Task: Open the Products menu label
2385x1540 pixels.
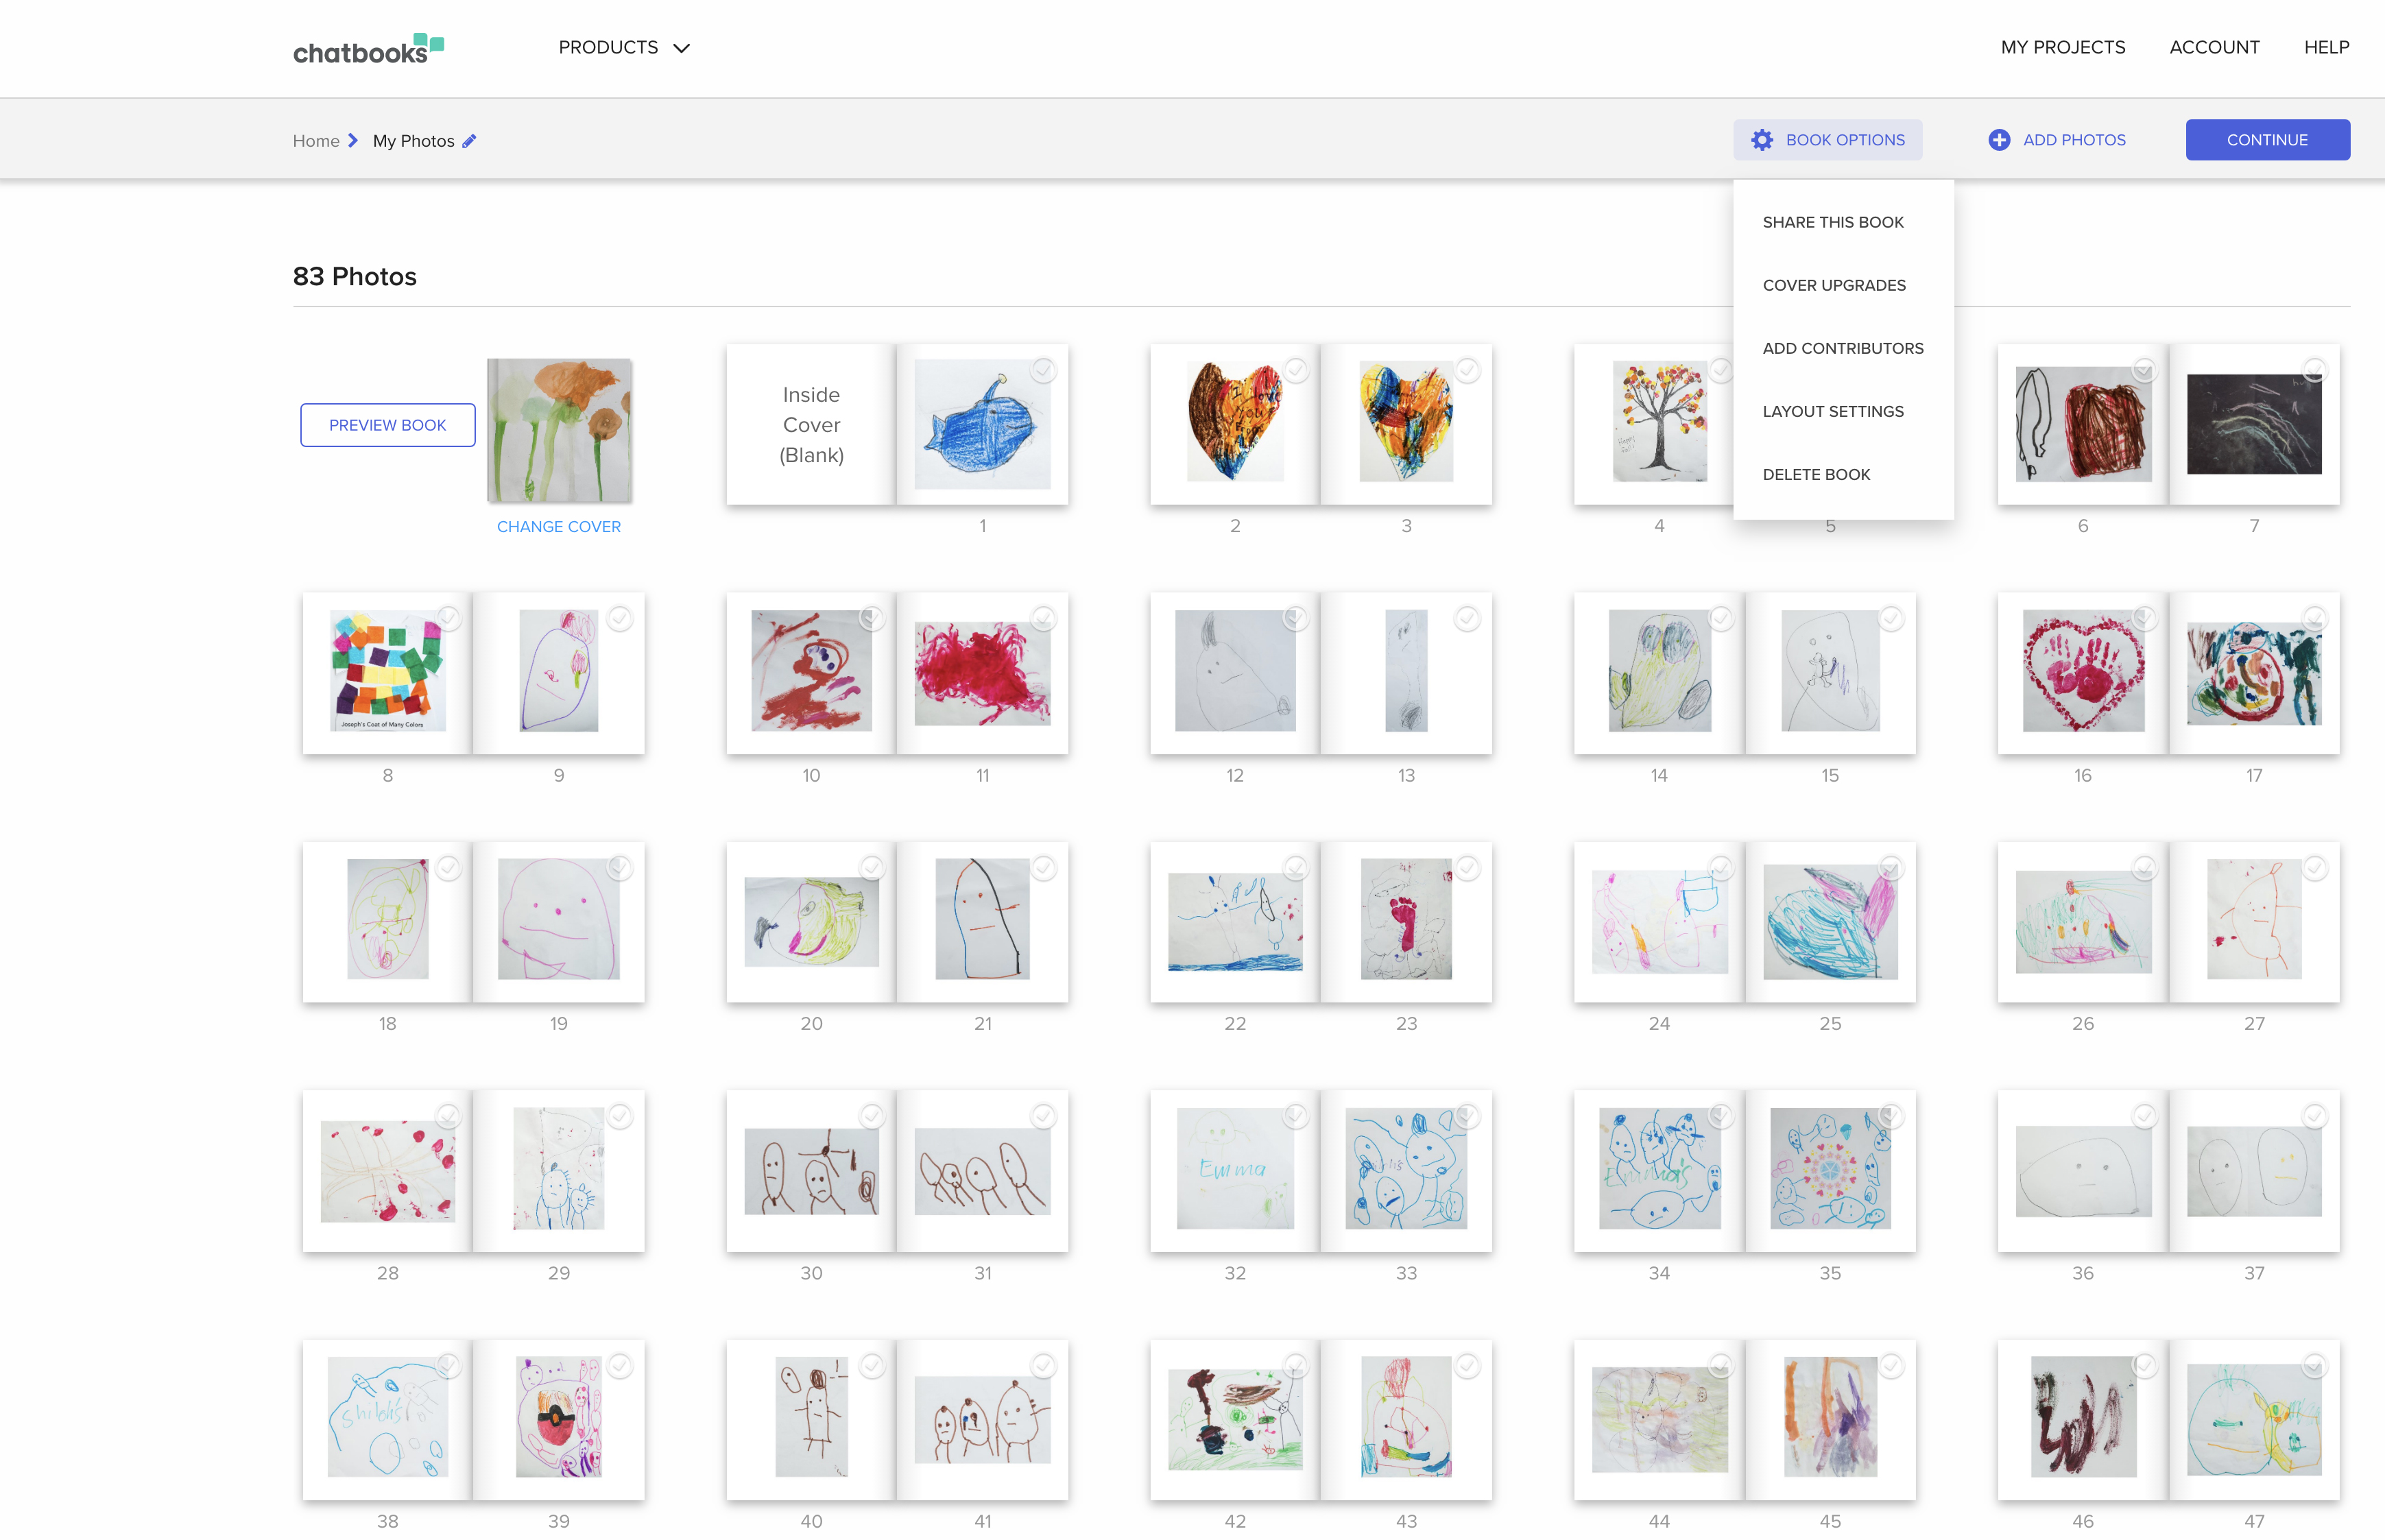Action: pos(608,47)
